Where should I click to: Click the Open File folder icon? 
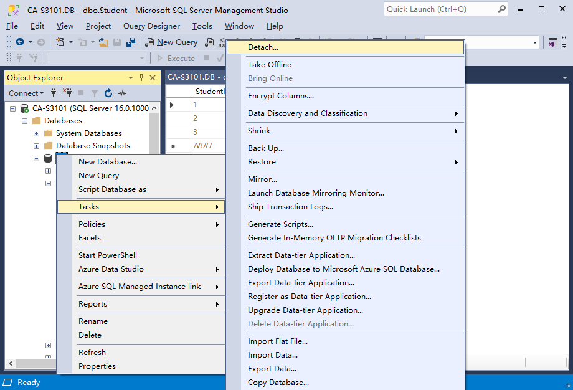click(x=103, y=42)
